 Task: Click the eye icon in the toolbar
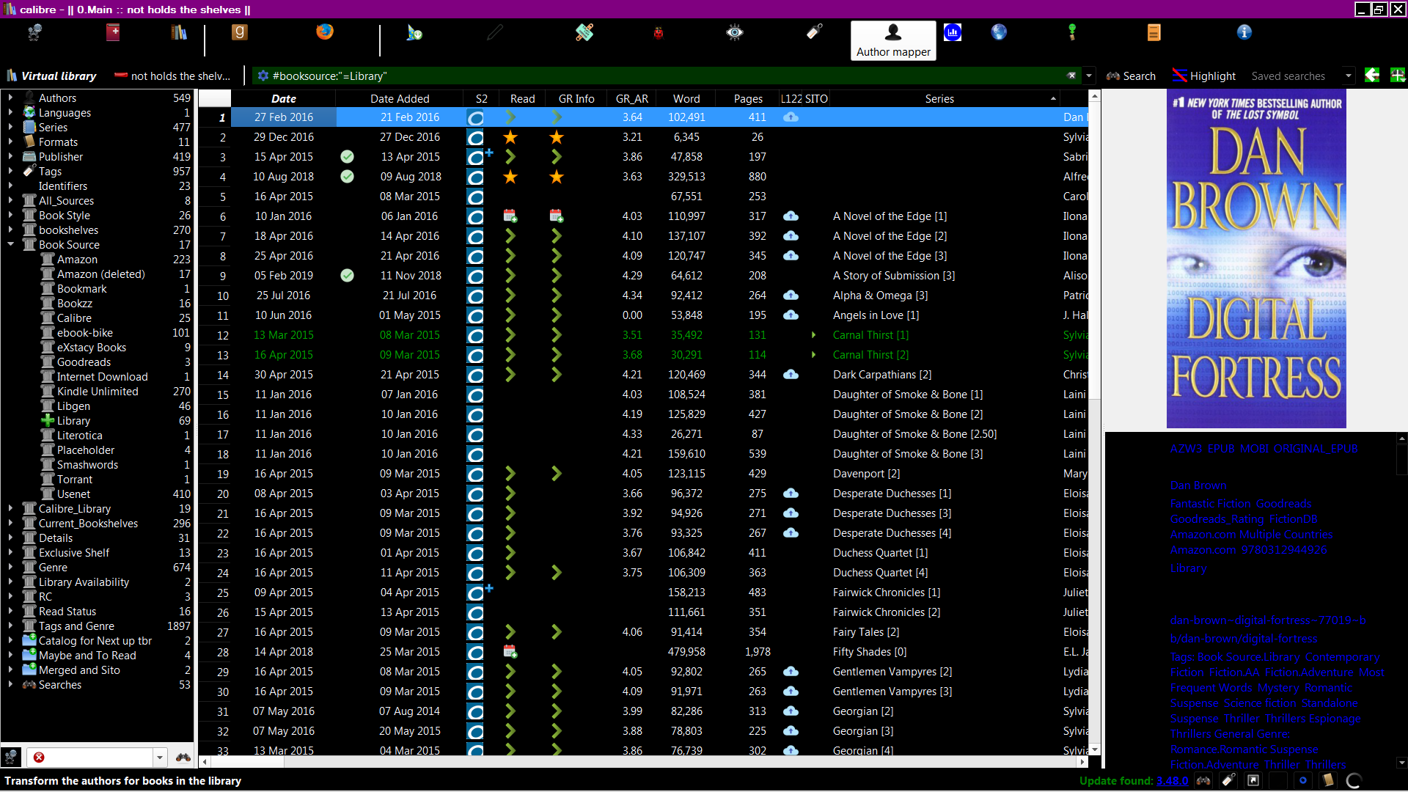click(x=734, y=32)
